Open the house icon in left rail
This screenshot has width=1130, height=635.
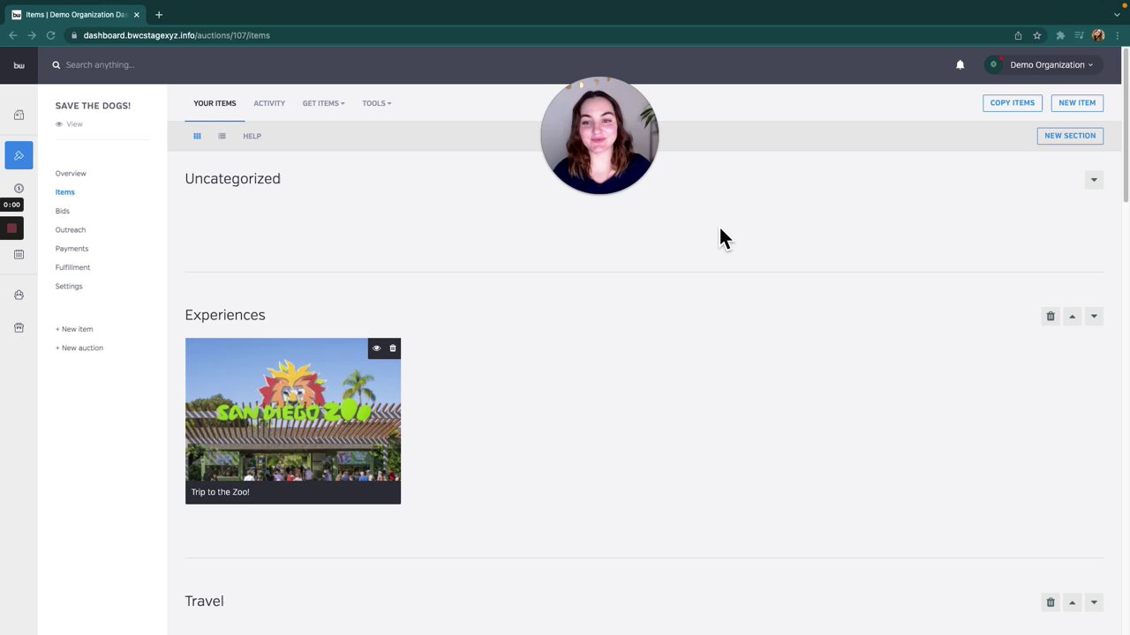19,115
